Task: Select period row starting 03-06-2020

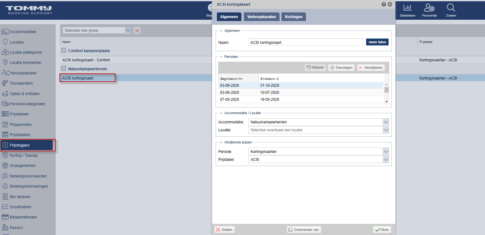Action: 301,93
